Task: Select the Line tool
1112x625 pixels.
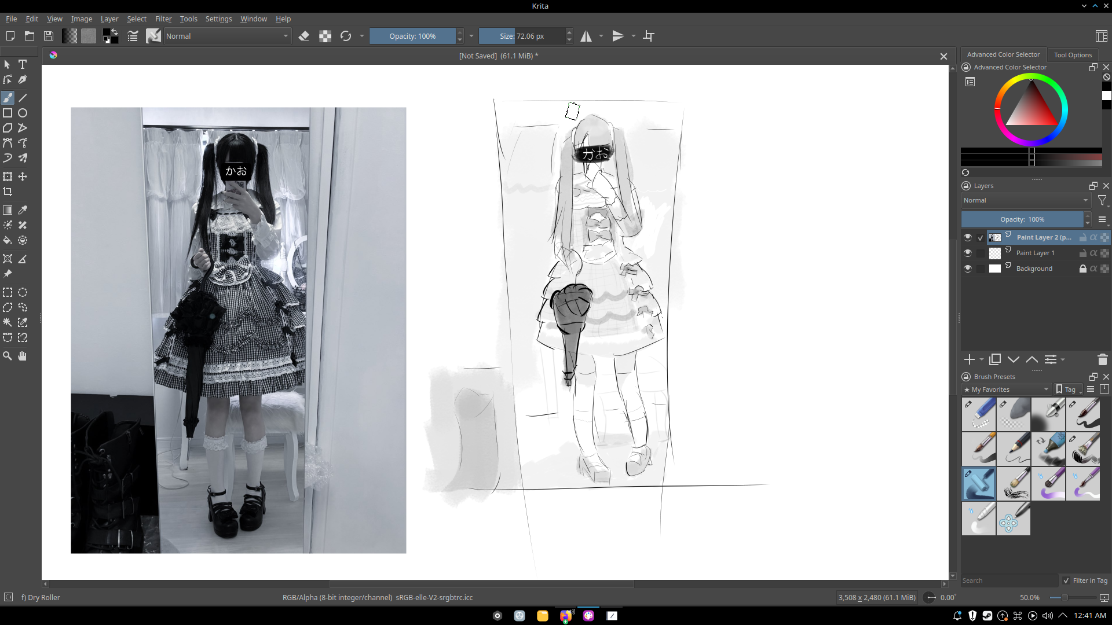Action: [23, 98]
